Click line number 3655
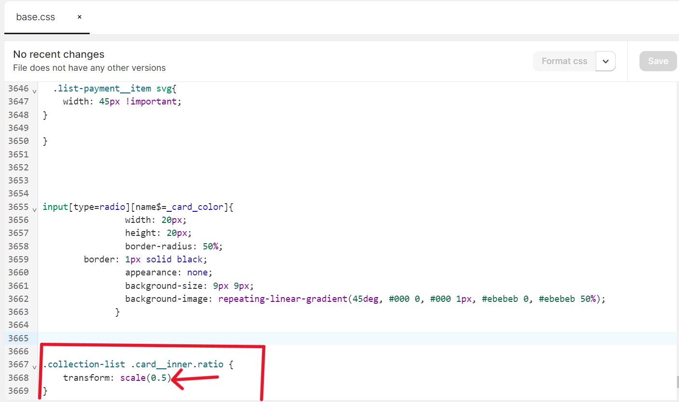Viewport: 679px width, 402px height. (x=18, y=207)
